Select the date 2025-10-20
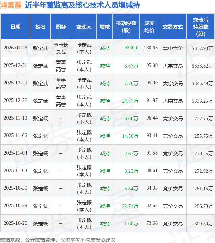The image size is (215, 243). coord(15,223)
